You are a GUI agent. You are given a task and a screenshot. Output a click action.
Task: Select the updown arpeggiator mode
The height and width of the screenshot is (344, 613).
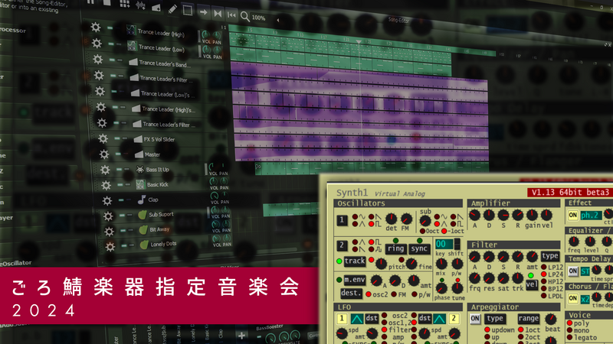point(487,329)
